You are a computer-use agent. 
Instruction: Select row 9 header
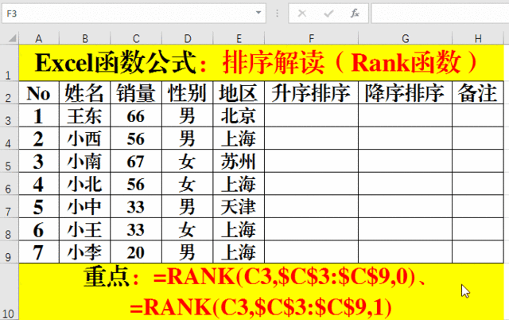coord(9,252)
